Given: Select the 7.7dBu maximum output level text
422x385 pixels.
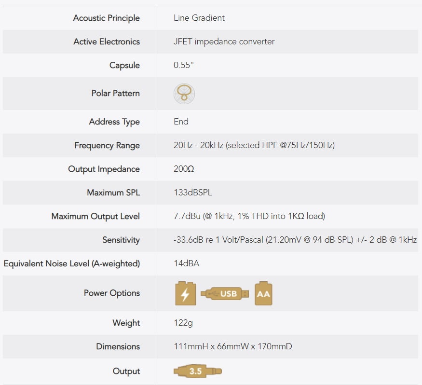Looking at the screenshot, I should click(x=249, y=216).
